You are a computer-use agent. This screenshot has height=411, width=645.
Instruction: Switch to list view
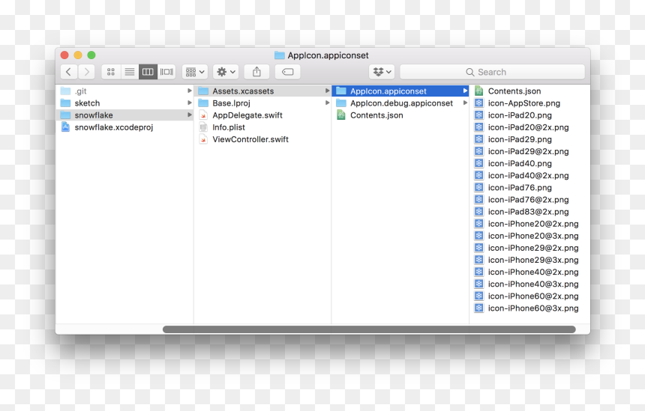[x=130, y=72]
